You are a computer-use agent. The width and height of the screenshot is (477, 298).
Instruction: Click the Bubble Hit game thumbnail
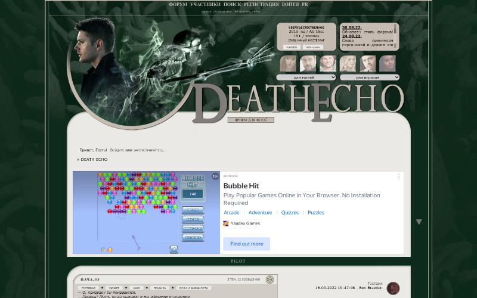click(146, 212)
